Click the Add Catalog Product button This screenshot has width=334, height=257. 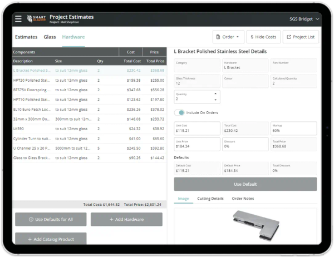[51, 239]
